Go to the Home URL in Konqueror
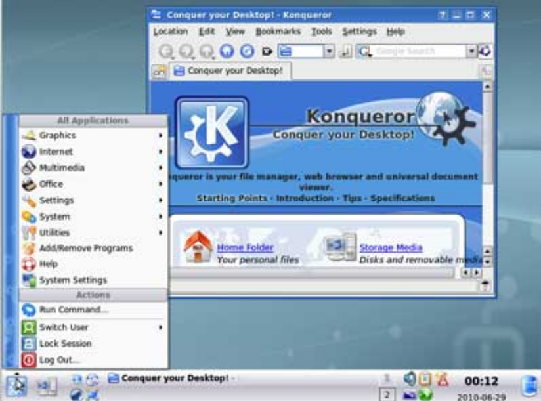The width and height of the screenshot is (541, 401). [227, 51]
